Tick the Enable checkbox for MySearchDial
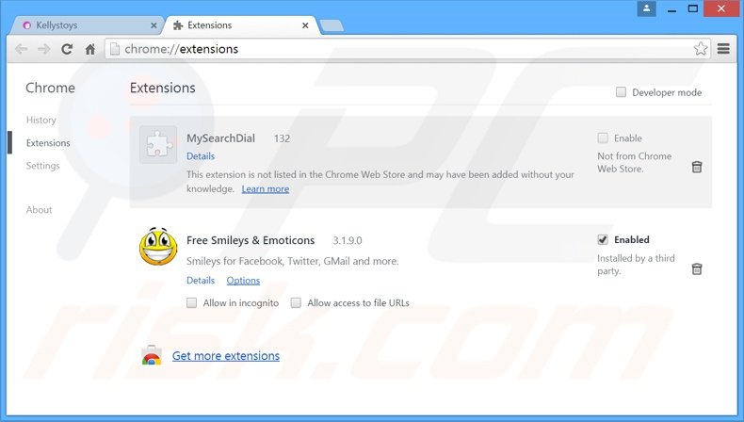 pos(603,138)
